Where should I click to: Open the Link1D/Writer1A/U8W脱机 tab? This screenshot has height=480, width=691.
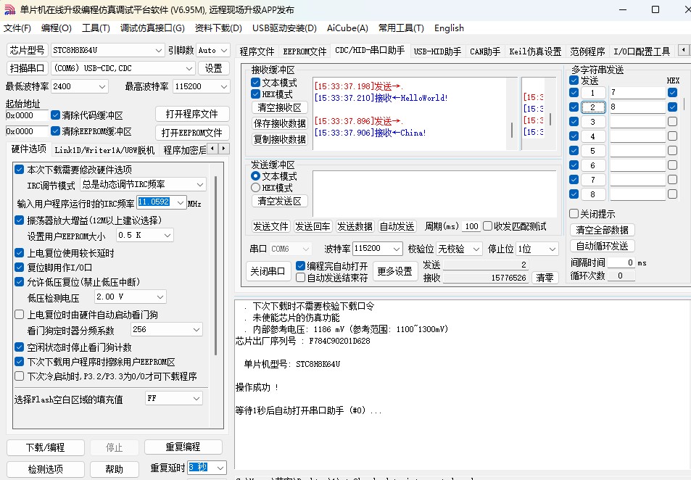tap(104, 150)
